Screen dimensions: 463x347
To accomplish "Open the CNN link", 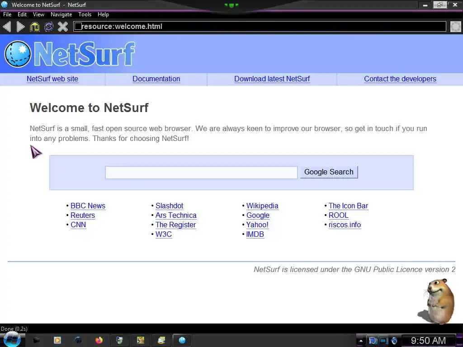I will [x=78, y=225].
